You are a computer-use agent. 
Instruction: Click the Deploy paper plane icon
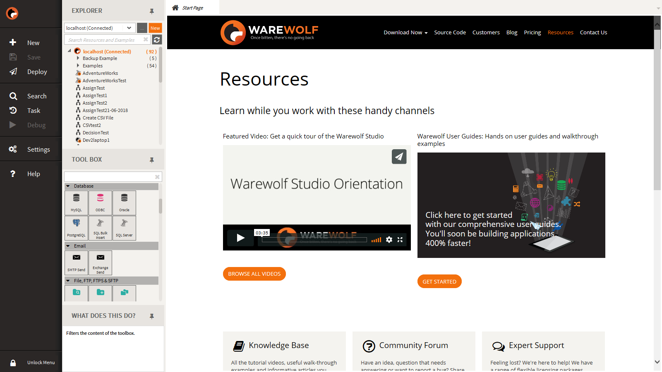click(13, 72)
